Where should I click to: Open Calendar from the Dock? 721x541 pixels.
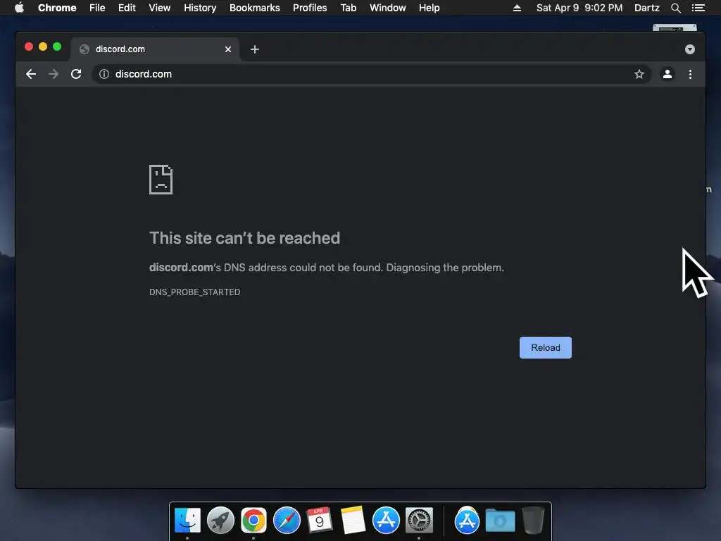tap(320, 520)
